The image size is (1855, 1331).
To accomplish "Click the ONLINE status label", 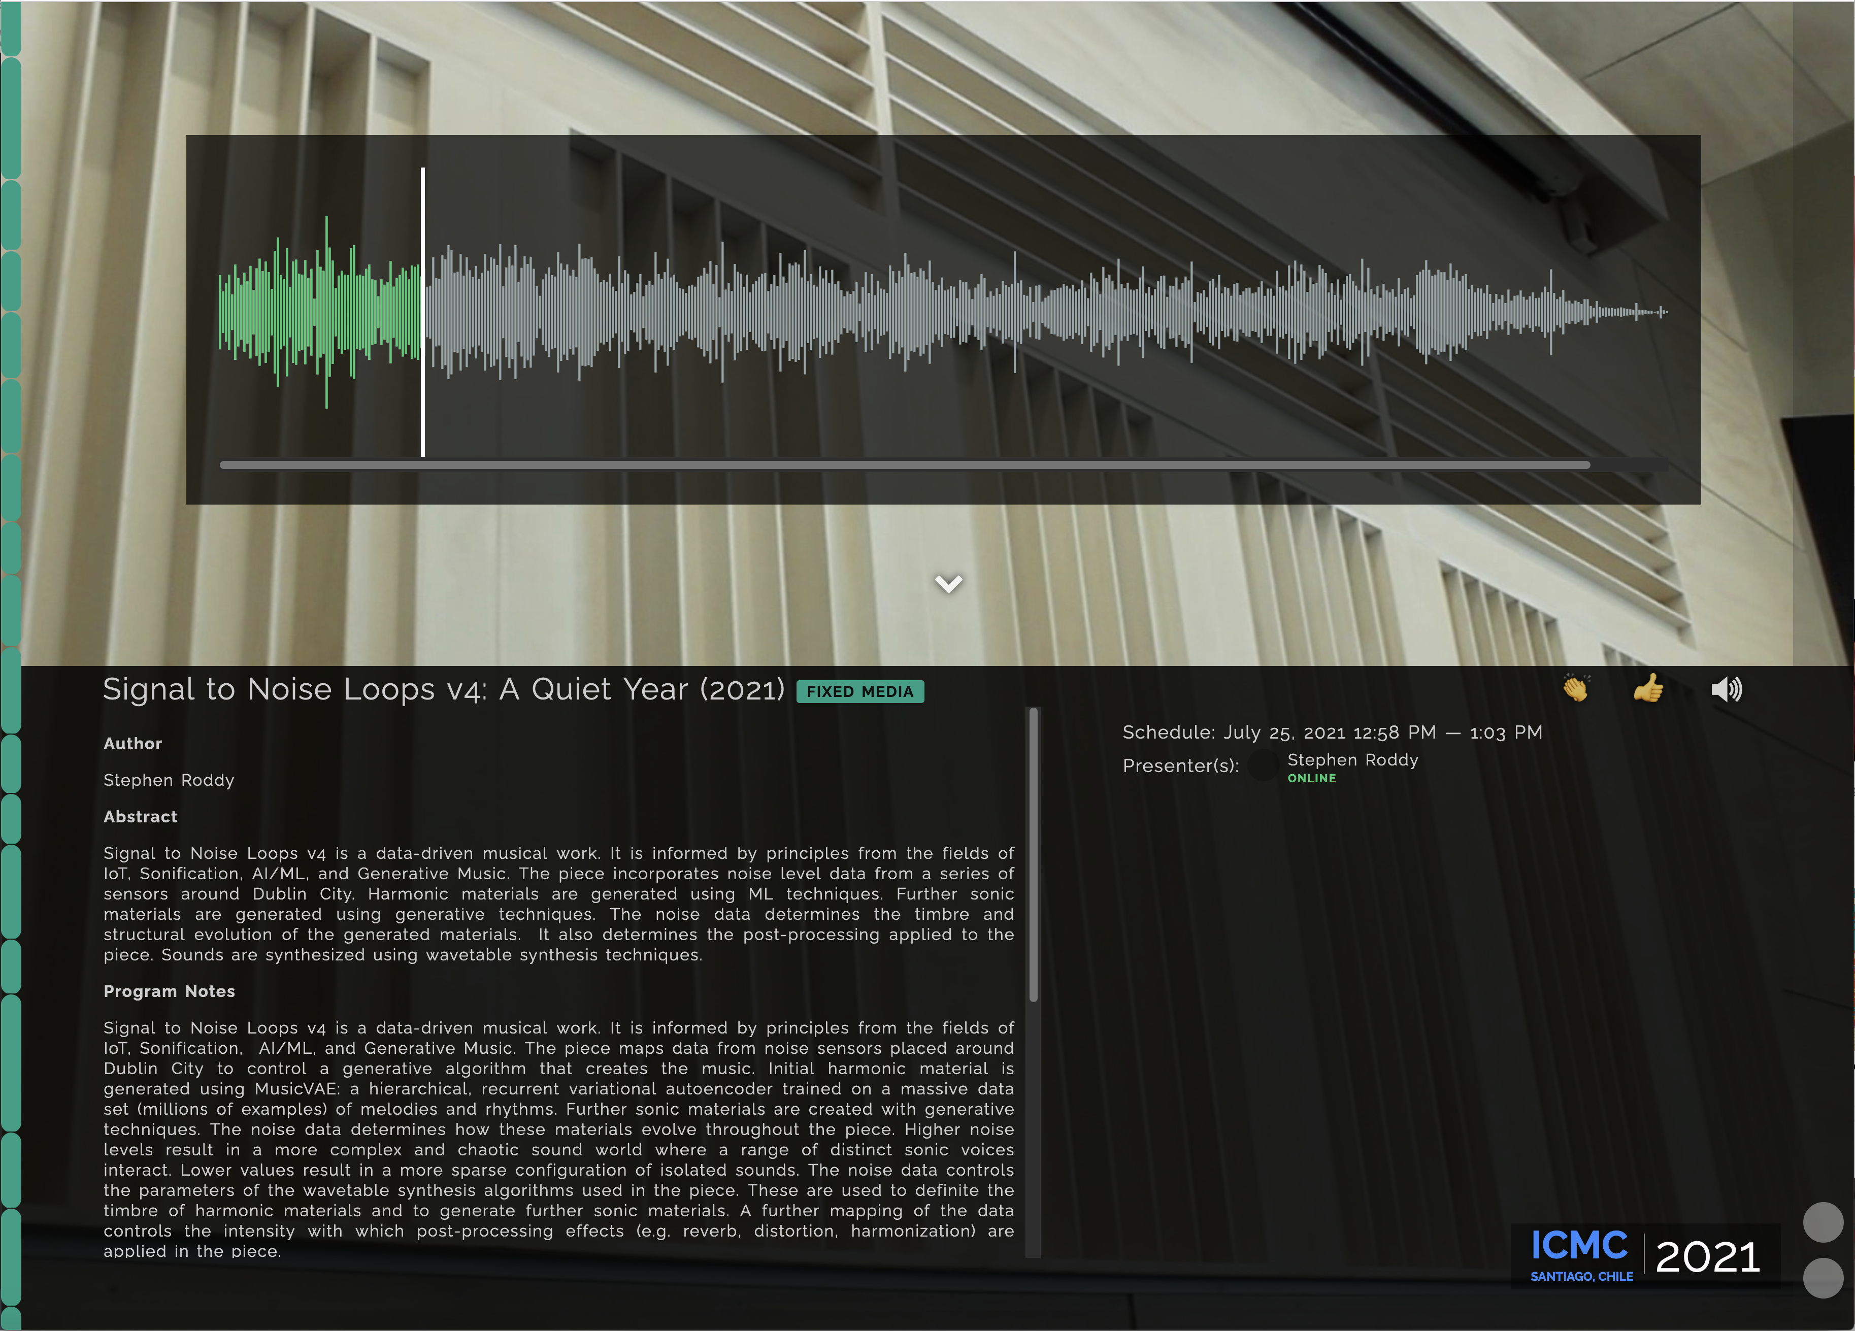I will (x=1312, y=779).
